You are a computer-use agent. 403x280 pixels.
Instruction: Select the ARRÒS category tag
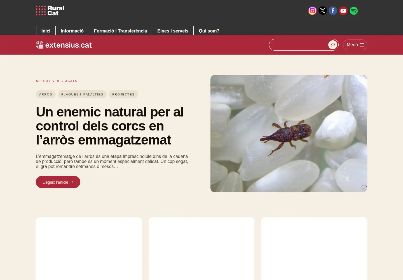point(46,94)
